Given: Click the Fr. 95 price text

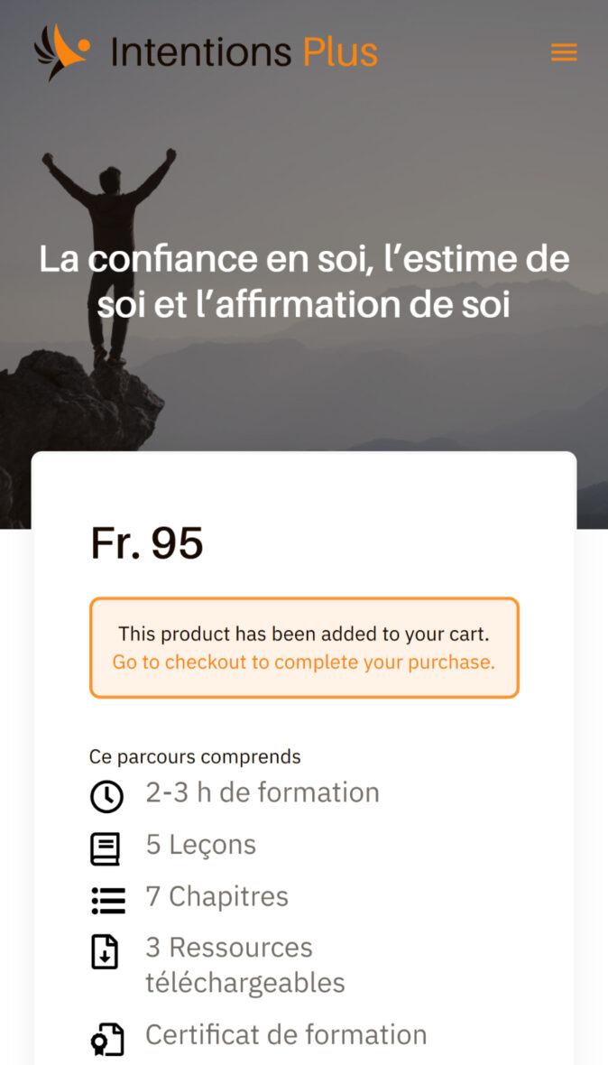Looking at the screenshot, I should 148,543.
